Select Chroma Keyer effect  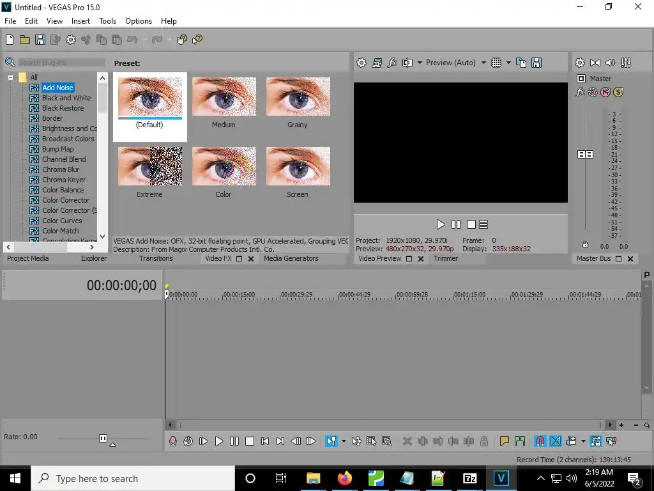click(x=64, y=180)
